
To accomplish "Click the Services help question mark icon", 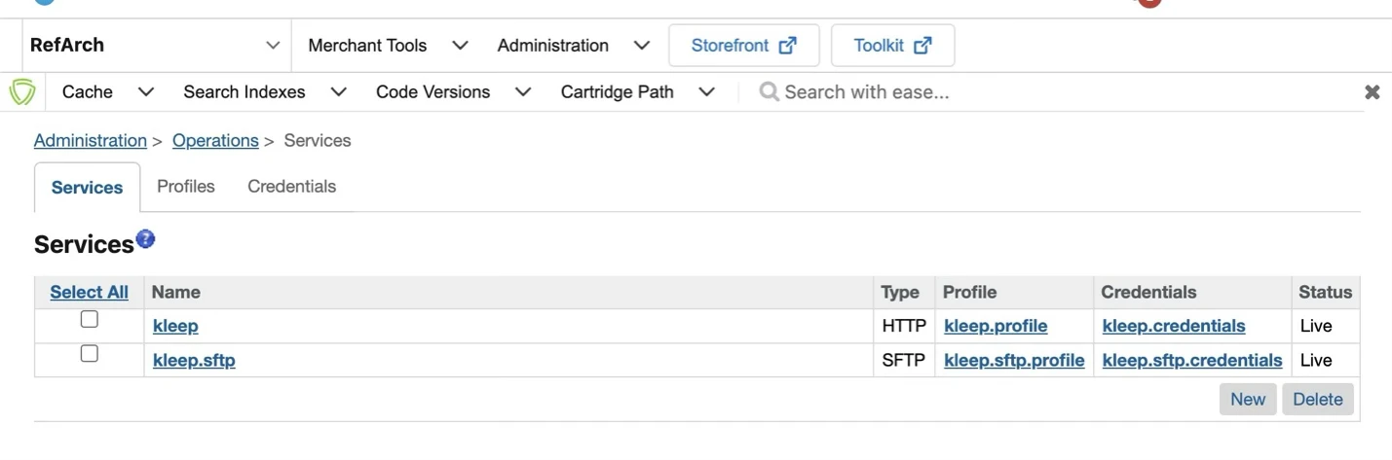I will [145, 238].
